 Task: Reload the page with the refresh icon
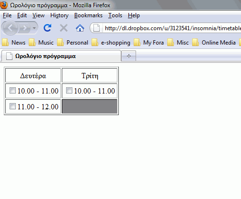point(47,28)
